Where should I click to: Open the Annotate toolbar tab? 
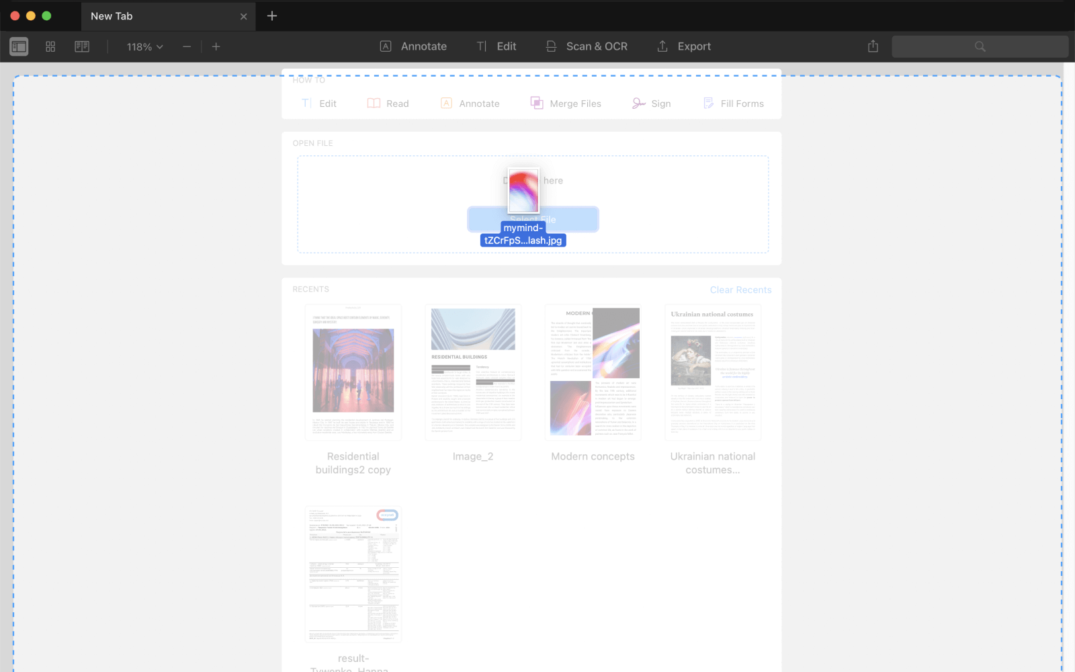point(413,46)
